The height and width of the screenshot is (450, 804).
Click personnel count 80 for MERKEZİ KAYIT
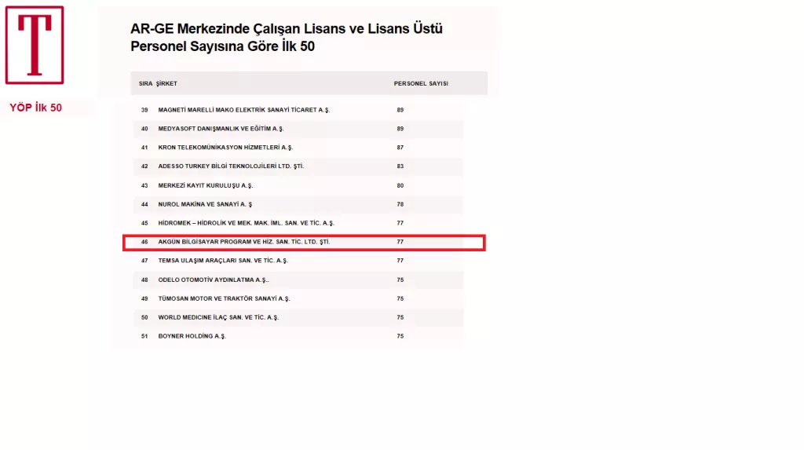click(400, 186)
